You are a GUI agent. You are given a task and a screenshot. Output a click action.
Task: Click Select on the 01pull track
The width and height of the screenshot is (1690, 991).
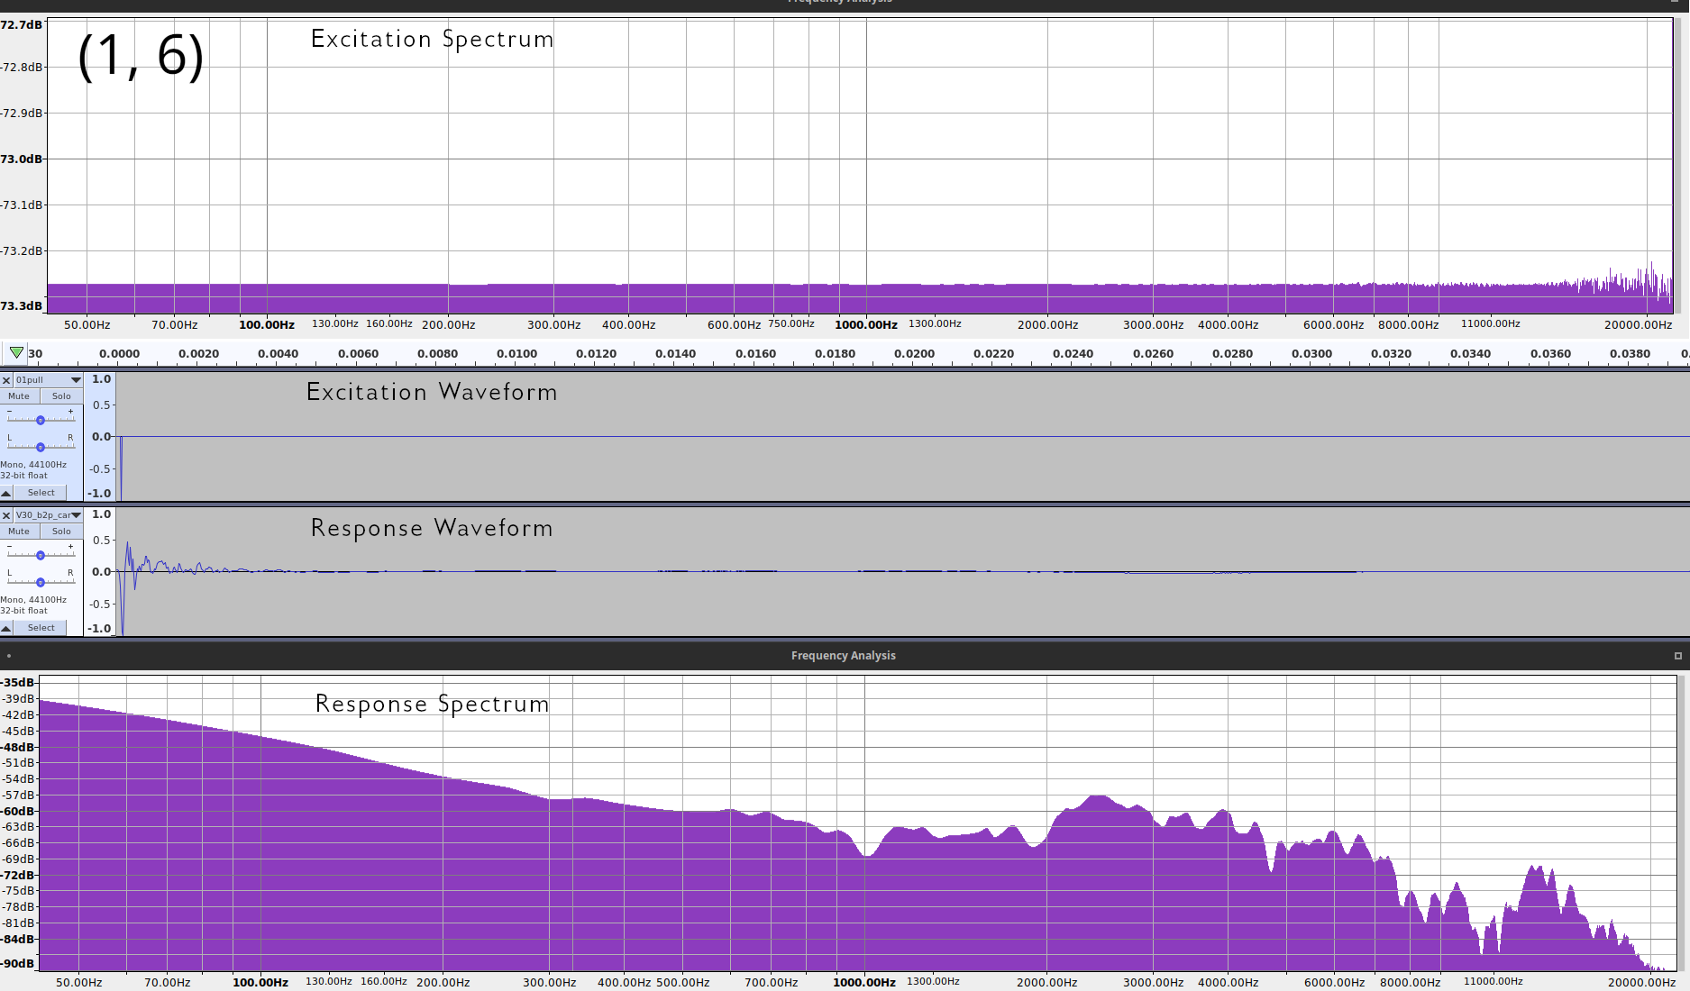(x=41, y=493)
